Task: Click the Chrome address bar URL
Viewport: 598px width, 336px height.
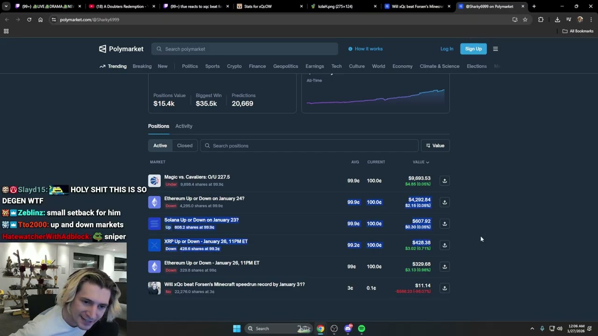Action: [89, 20]
